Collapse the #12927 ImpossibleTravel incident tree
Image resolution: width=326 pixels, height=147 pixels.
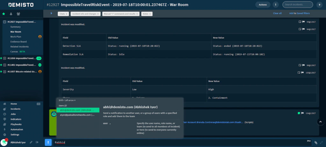[5, 22]
